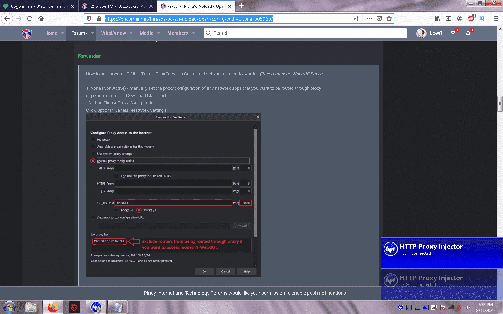
Task: Click the PHCorner site logo
Action: pos(27,33)
